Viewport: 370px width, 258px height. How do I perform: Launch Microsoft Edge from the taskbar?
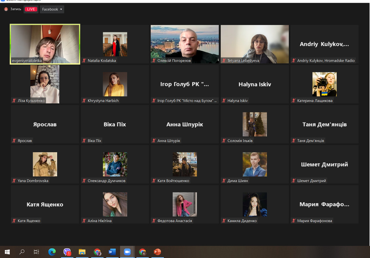coord(52,252)
